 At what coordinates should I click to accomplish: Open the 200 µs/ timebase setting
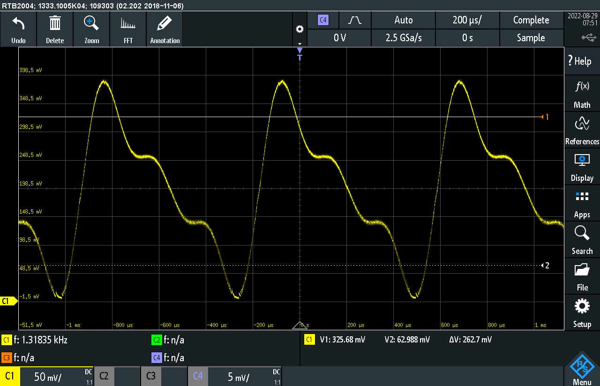[x=467, y=20]
